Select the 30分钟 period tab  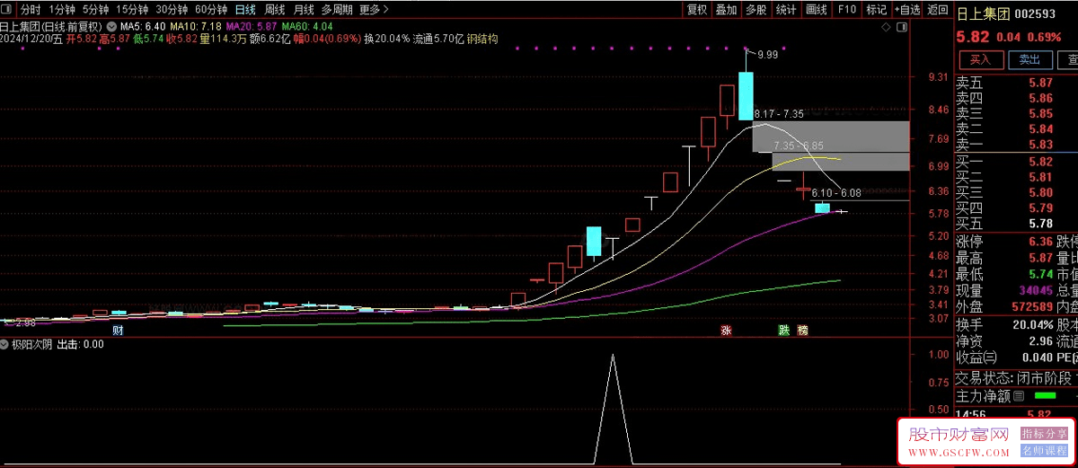172,10
